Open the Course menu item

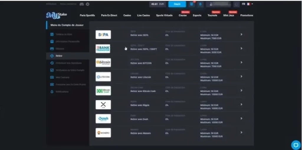[x=183, y=15]
